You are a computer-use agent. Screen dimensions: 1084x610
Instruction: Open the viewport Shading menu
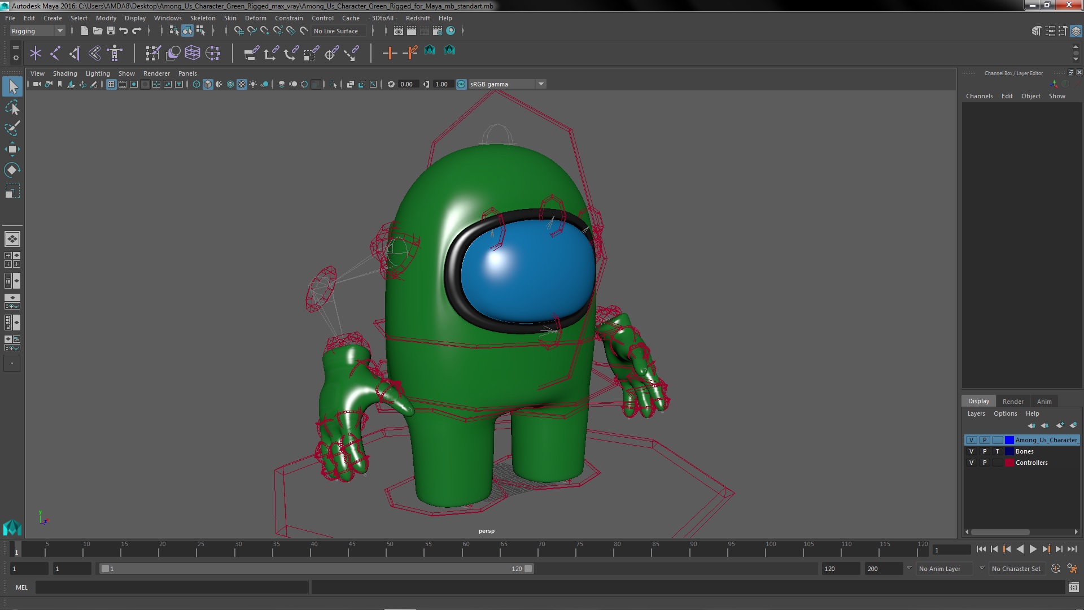(x=65, y=73)
